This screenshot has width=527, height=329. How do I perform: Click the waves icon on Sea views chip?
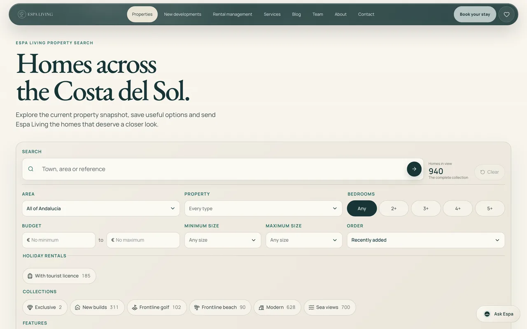point(312,307)
